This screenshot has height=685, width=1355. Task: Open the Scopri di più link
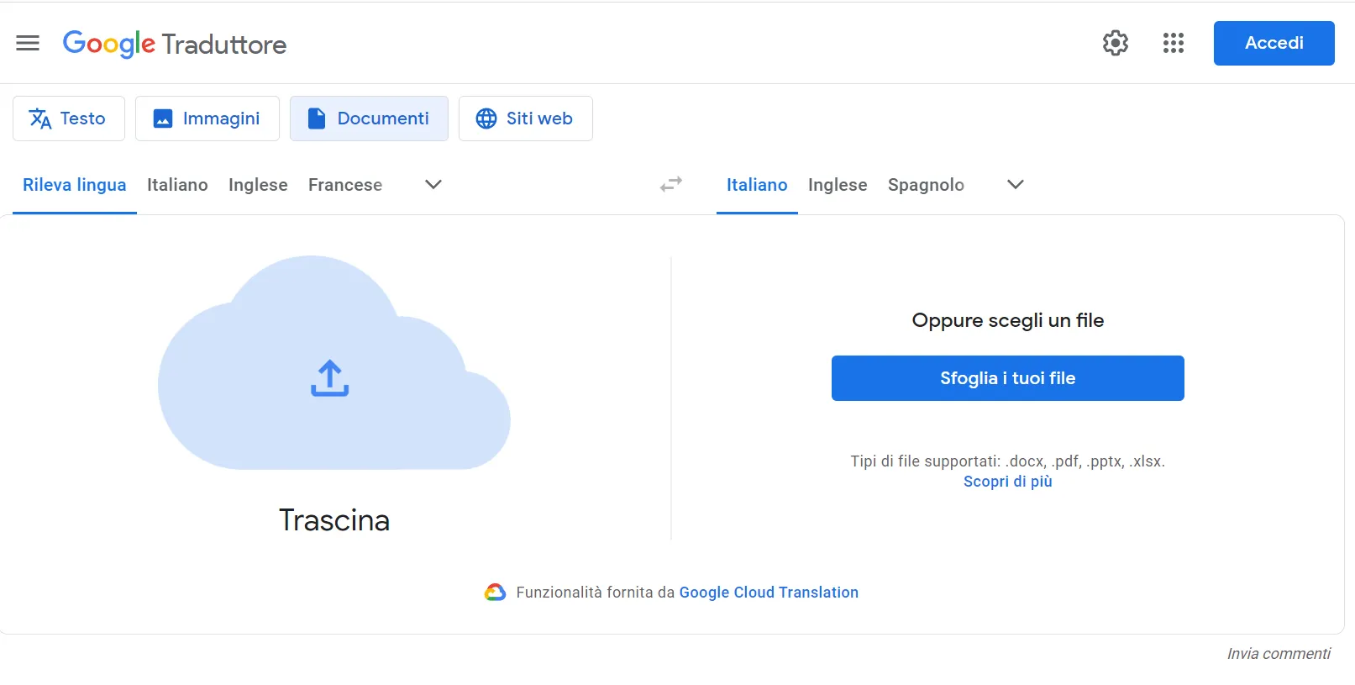point(1008,482)
